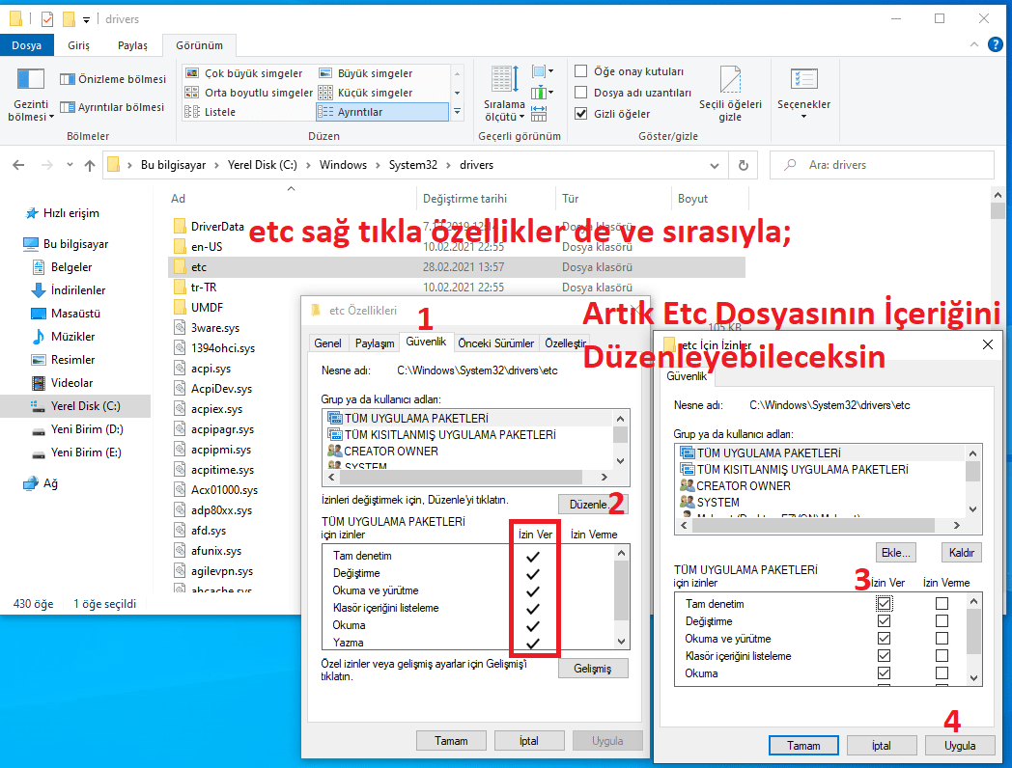Open Sütun ekle columns dropdown
1012x768 pixels.
542,93
